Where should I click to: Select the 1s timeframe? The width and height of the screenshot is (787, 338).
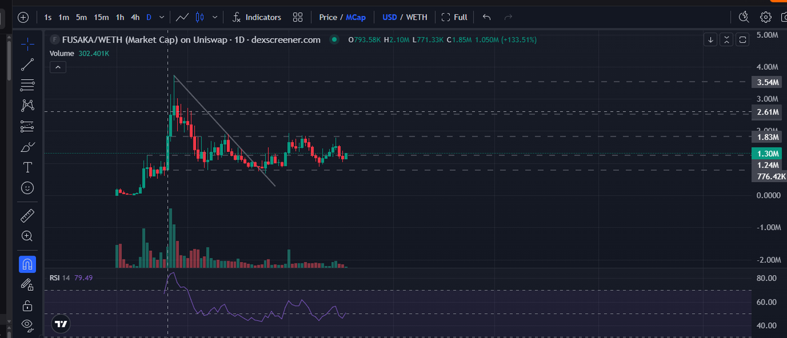(x=48, y=17)
